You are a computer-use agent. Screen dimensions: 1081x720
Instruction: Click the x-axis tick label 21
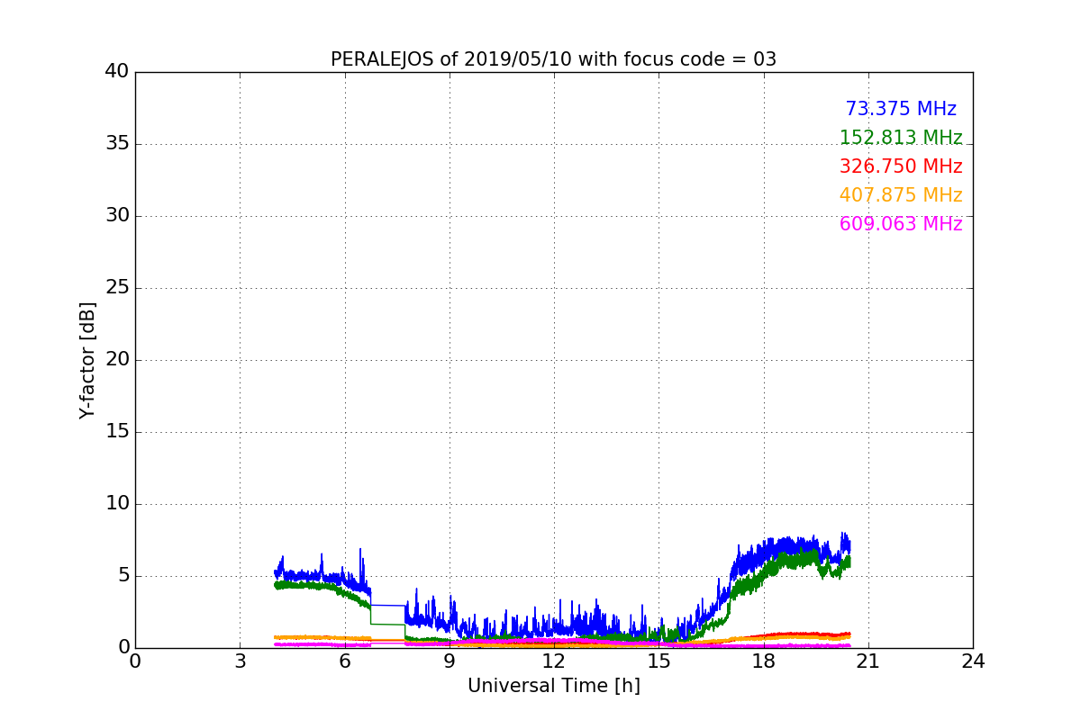(x=868, y=661)
